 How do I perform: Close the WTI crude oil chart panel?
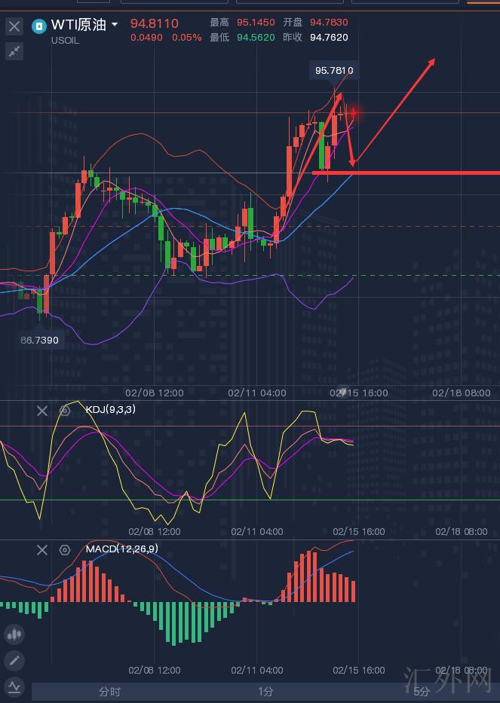point(14,26)
